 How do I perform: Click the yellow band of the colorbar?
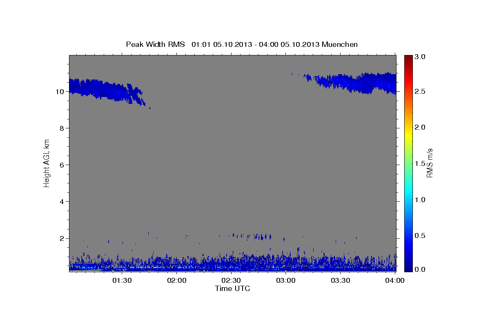tap(408, 135)
